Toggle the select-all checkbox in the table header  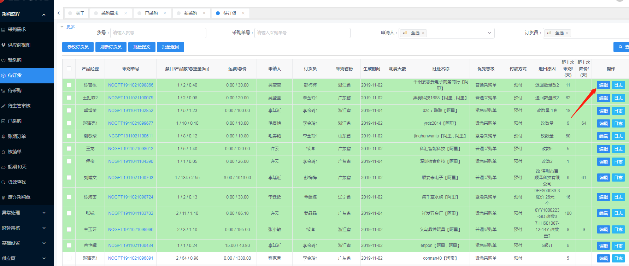[x=69, y=69]
